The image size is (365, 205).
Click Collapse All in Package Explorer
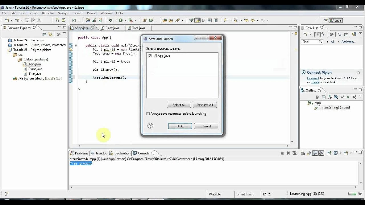pos(44,34)
